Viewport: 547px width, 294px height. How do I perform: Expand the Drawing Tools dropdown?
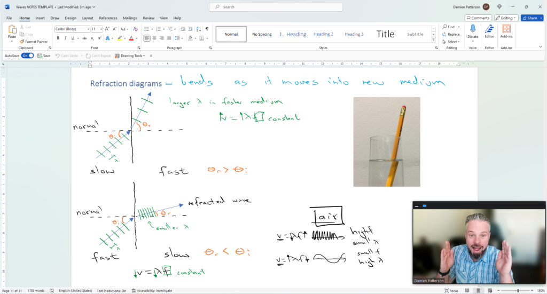(x=144, y=55)
